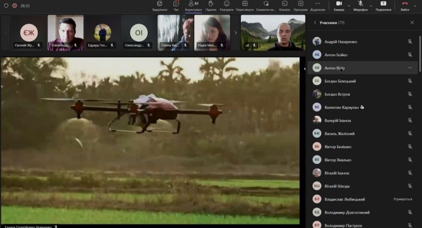Open the dropdown arrow beside Вийти
422x228 pixels.
[x=415, y=6]
